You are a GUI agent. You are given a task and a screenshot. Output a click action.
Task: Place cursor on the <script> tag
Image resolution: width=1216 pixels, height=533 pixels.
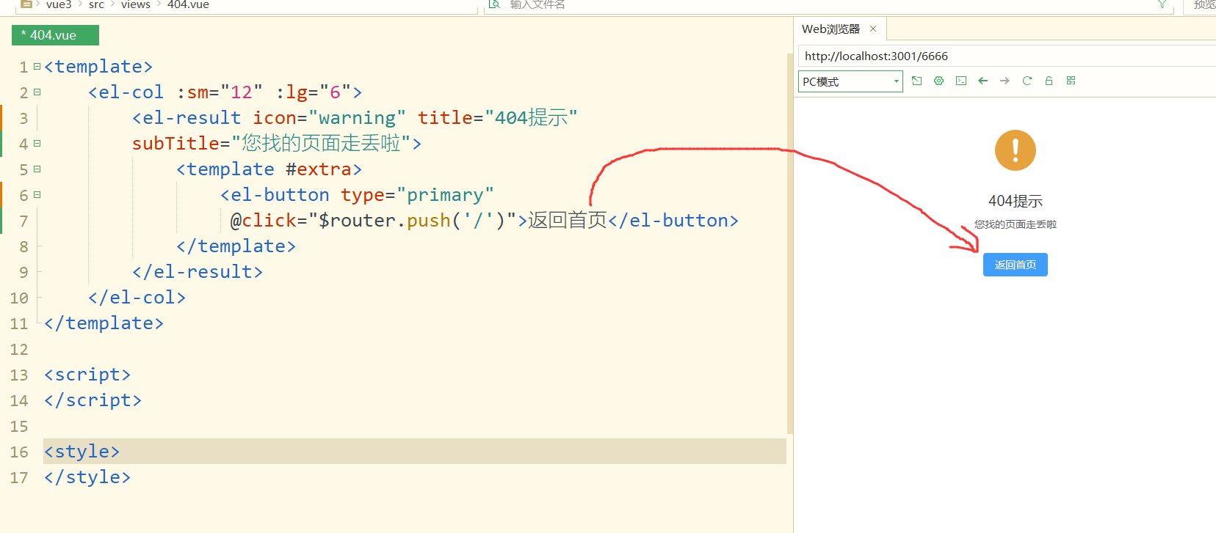tap(87, 375)
